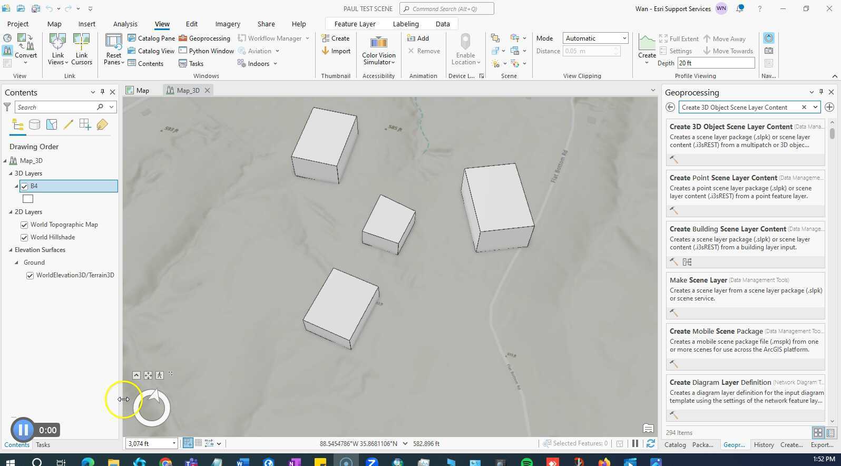Viewport: 841px width, 466px height.
Task: Select List By Labeling icon
Action: (102, 124)
